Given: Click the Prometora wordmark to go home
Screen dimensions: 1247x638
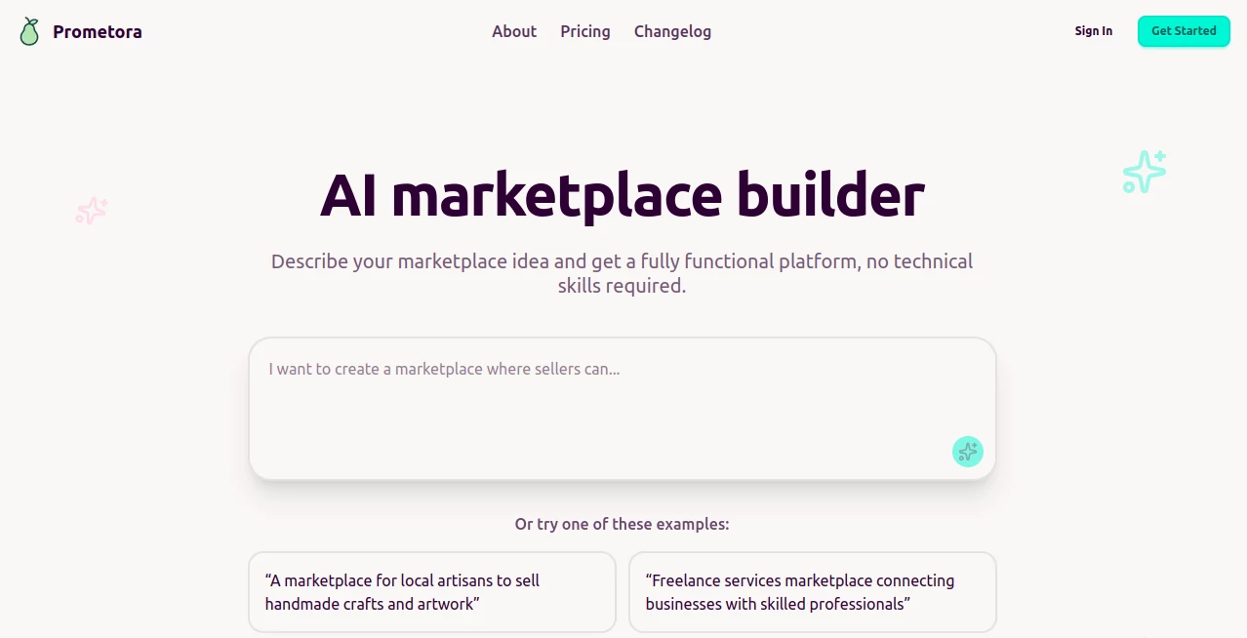Looking at the screenshot, I should click(97, 30).
